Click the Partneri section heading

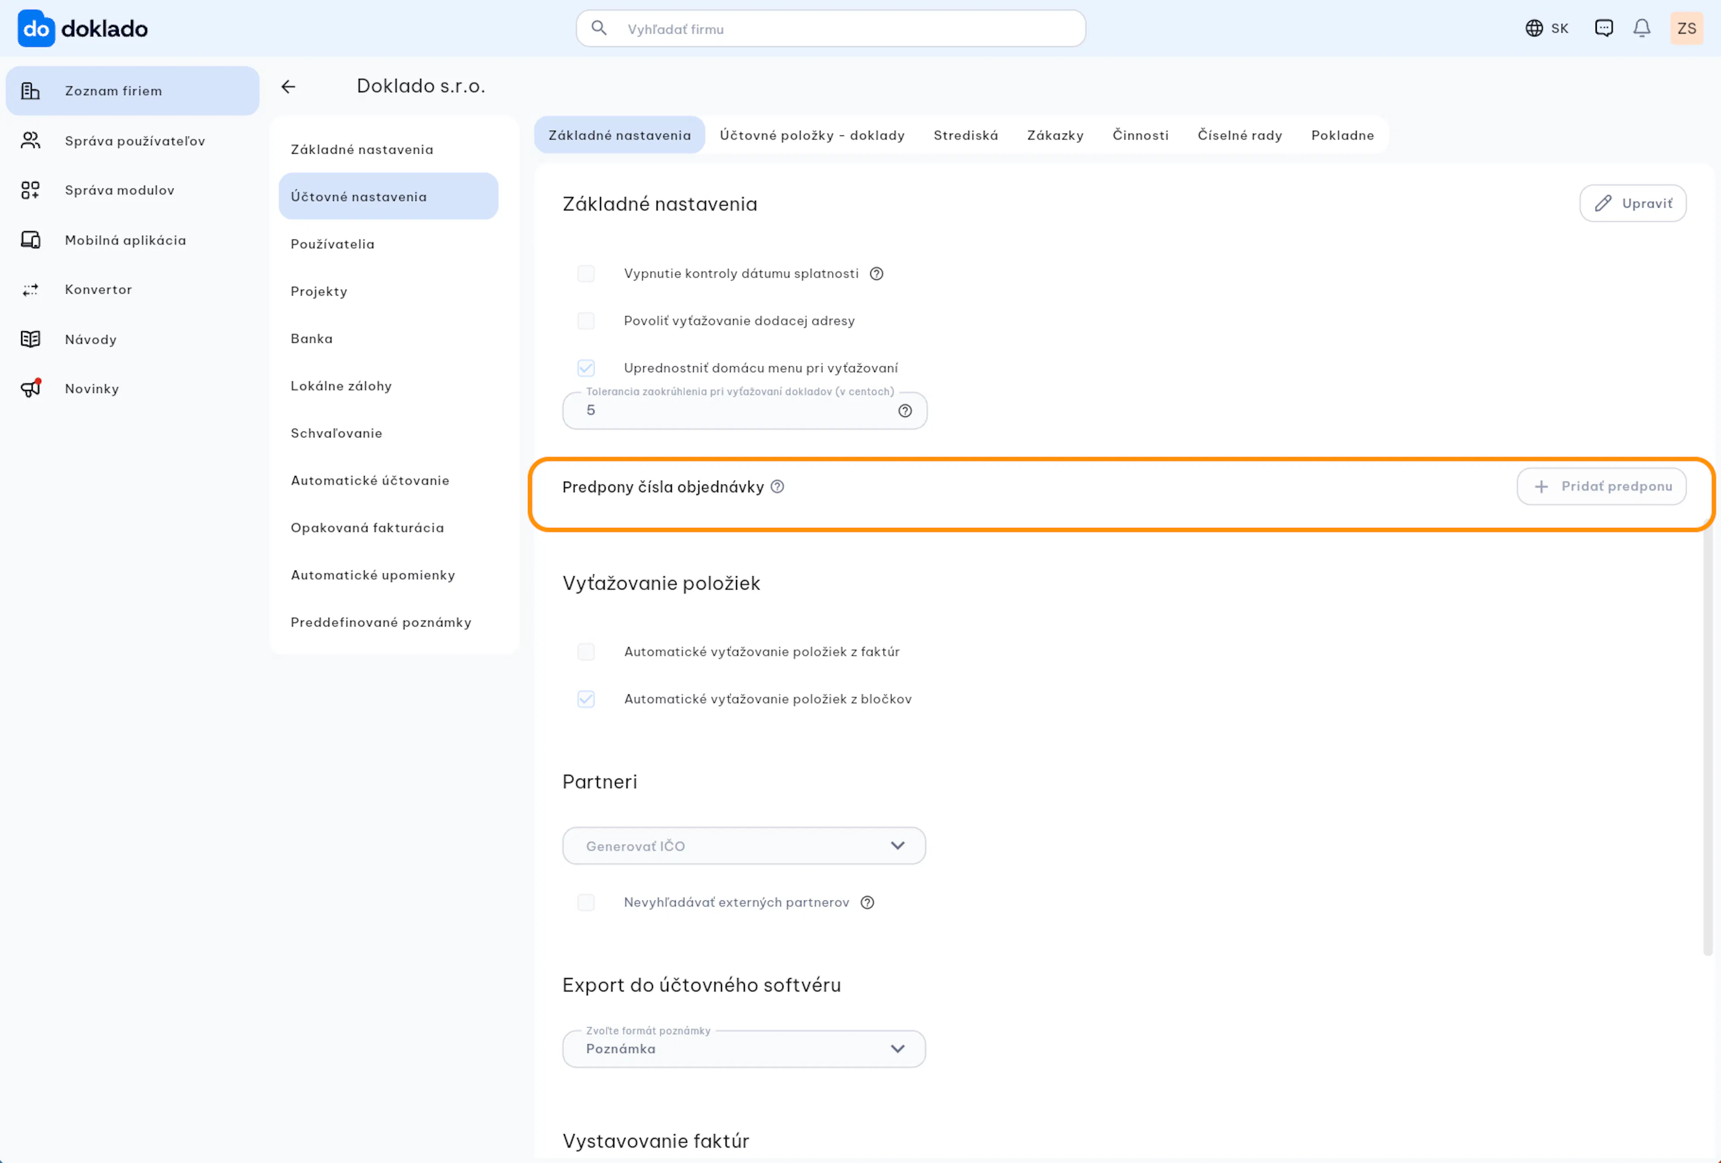(600, 782)
